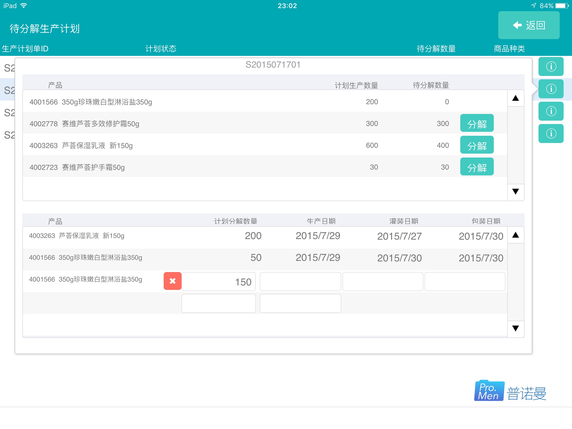Image resolution: width=572 pixels, height=429 pixels.
Task: Click the empty production date field in last row
Action: point(300,303)
